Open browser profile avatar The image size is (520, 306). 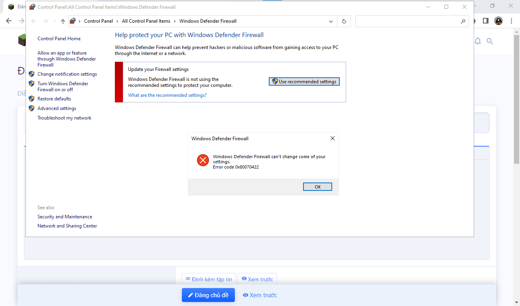coord(498,21)
